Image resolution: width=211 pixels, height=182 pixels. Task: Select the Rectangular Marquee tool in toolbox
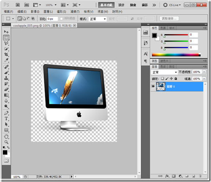point(6,38)
